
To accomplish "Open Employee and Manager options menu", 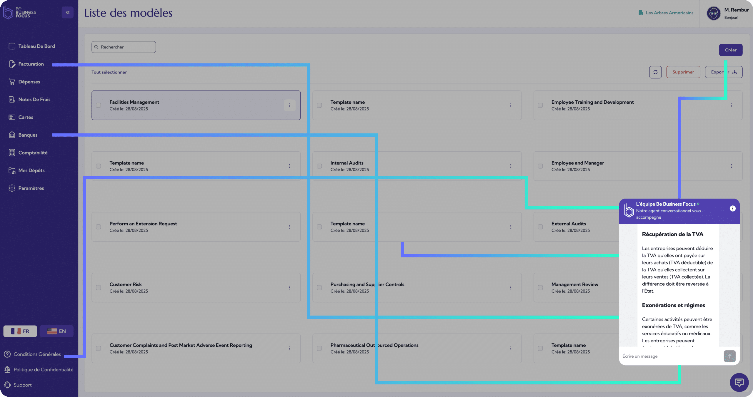I will coord(732,166).
